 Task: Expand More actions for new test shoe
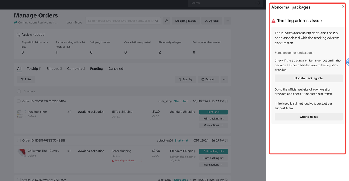pyautogui.click(x=213, y=125)
